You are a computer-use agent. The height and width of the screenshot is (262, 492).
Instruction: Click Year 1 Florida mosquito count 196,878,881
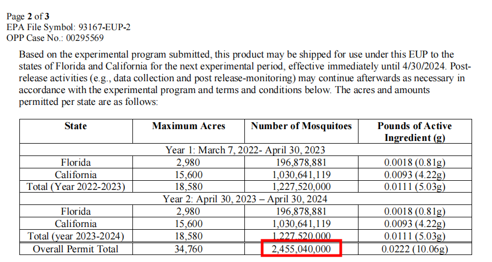pyautogui.click(x=301, y=162)
